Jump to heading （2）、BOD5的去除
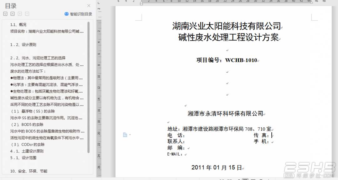The width and height of the screenshot is (338, 180). (27, 125)
